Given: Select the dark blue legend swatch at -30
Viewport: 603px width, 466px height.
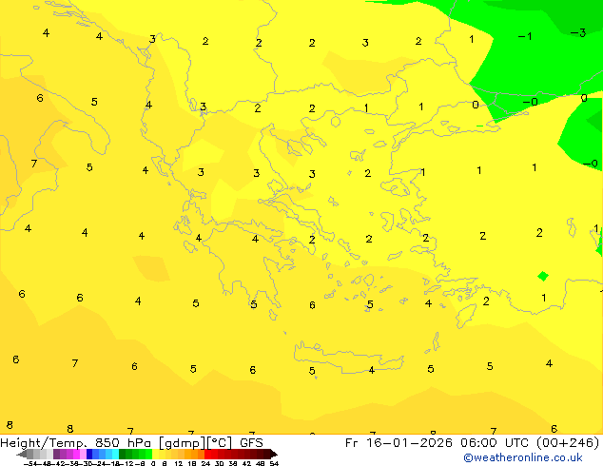Looking at the screenshot, I should pyautogui.click(x=89, y=454).
